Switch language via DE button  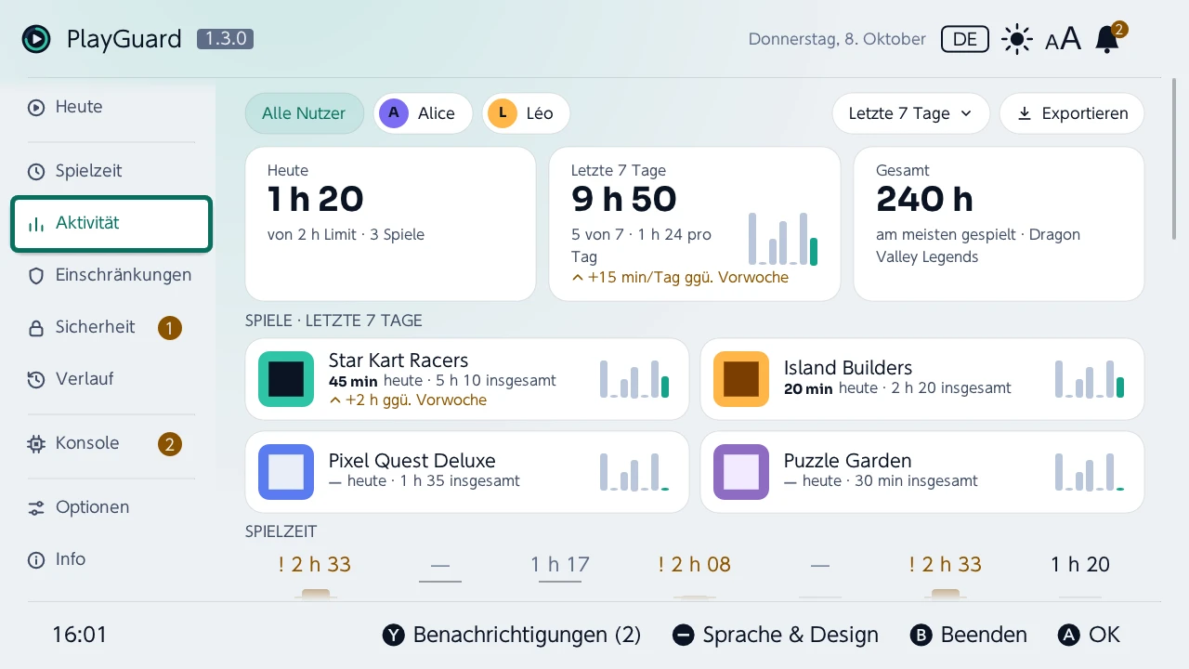click(x=965, y=39)
